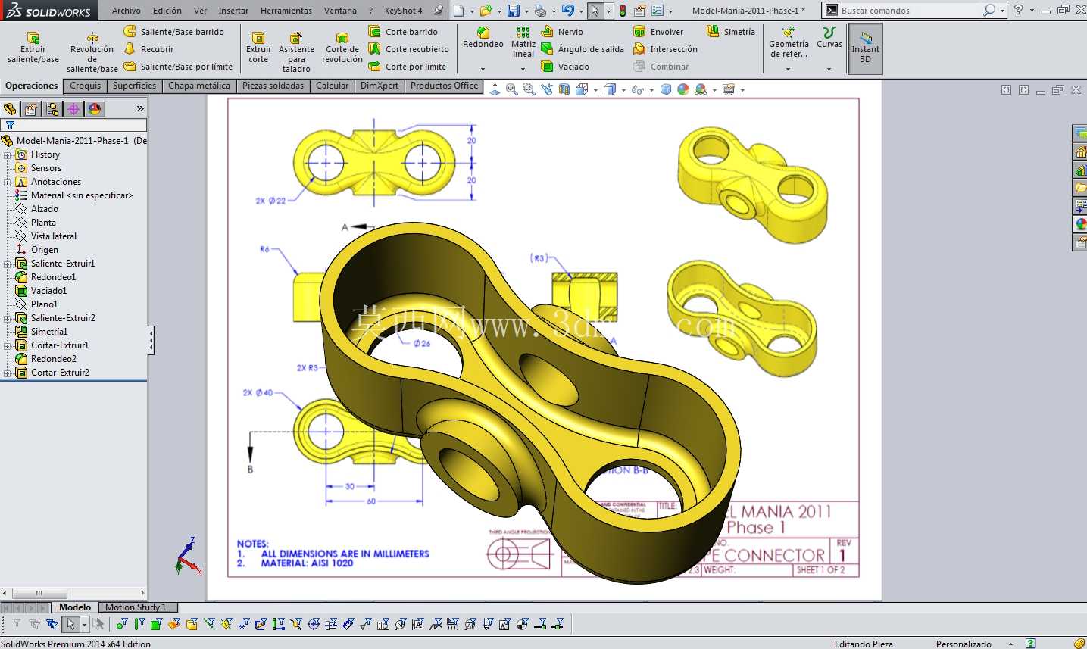Choose the Ángulo de salida tool

click(583, 49)
